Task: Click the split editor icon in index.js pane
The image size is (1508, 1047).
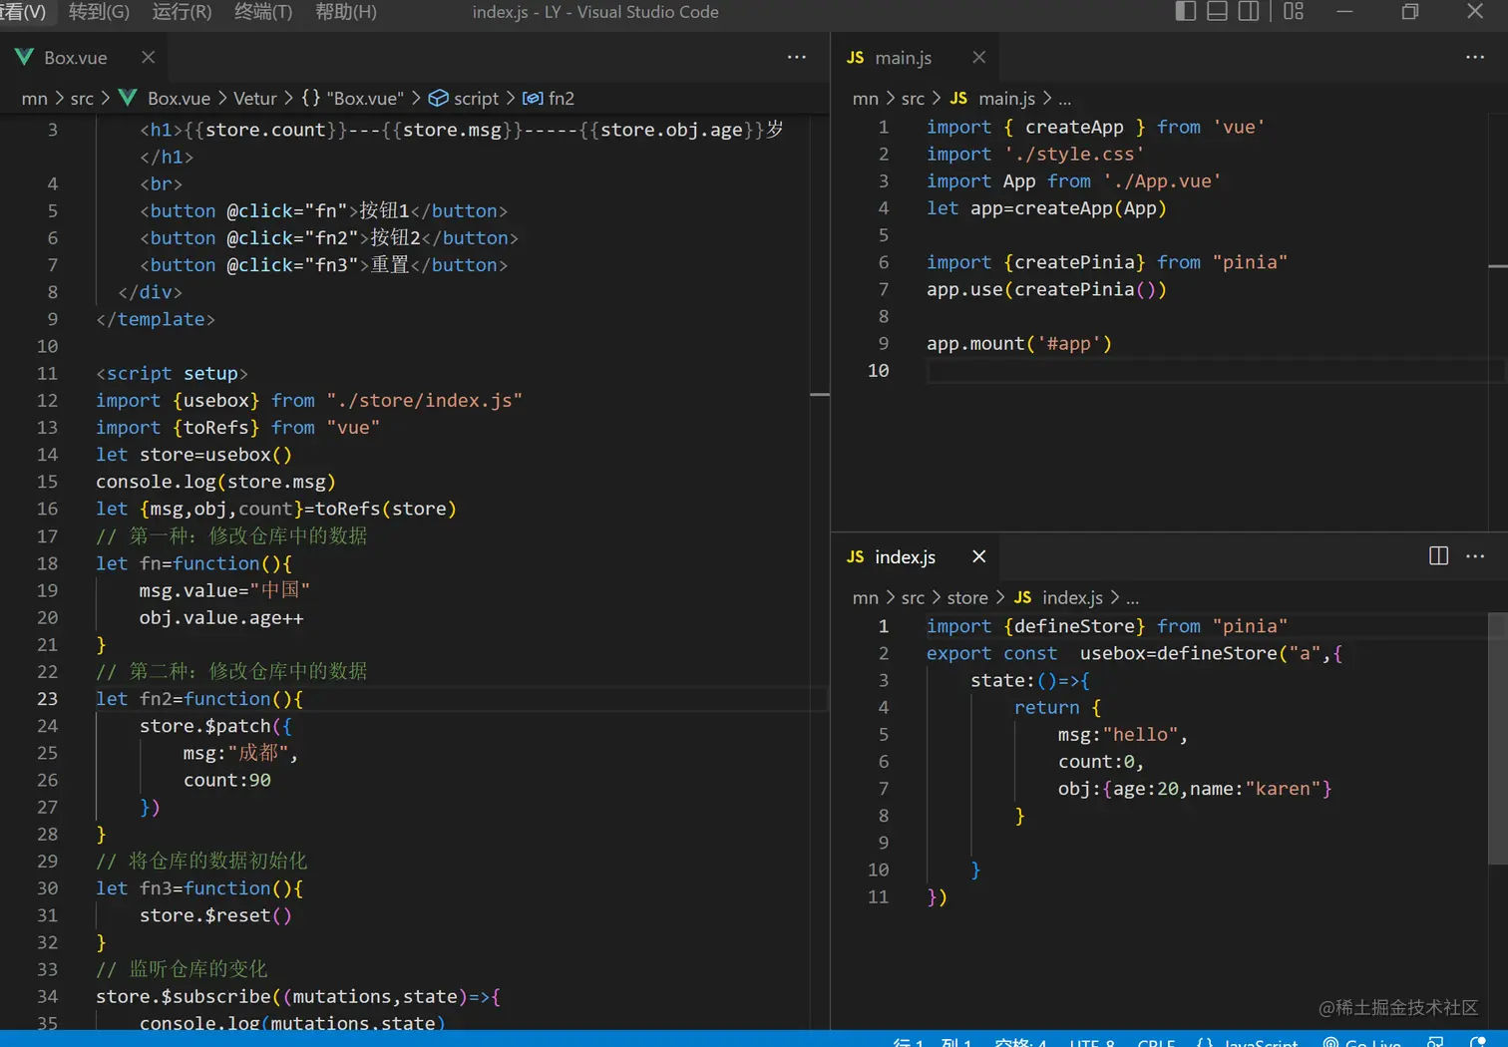Action: pos(1438,556)
